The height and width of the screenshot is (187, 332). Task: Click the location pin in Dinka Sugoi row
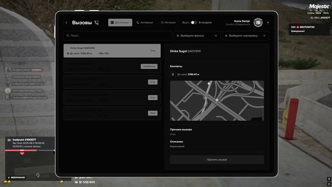click(x=68, y=54)
